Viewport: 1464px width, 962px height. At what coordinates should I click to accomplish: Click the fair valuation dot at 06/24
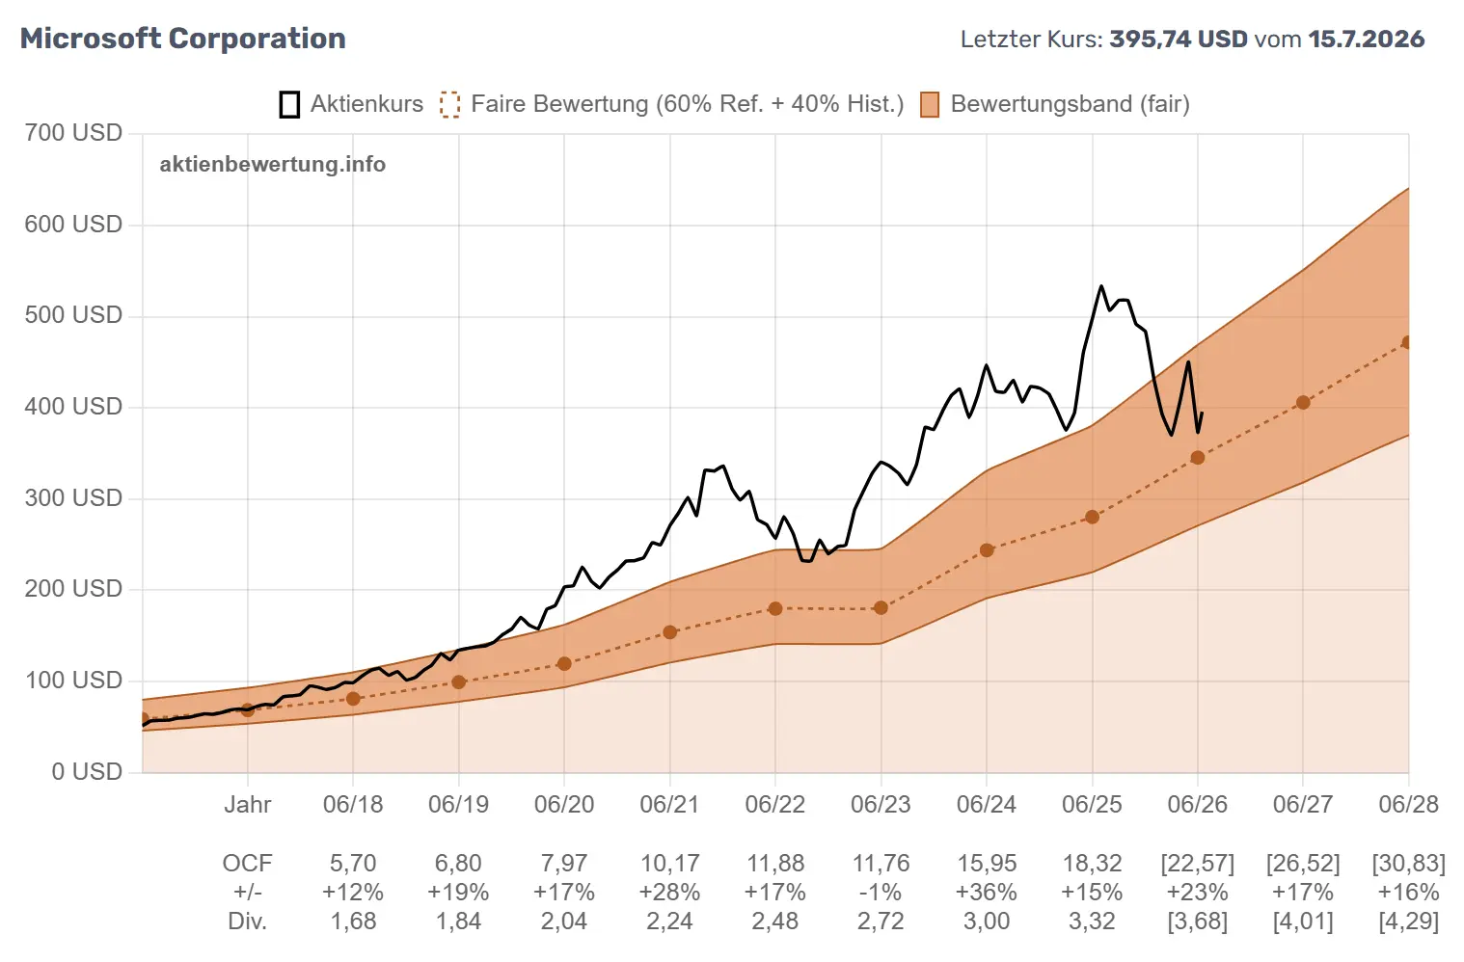tap(987, 550)
